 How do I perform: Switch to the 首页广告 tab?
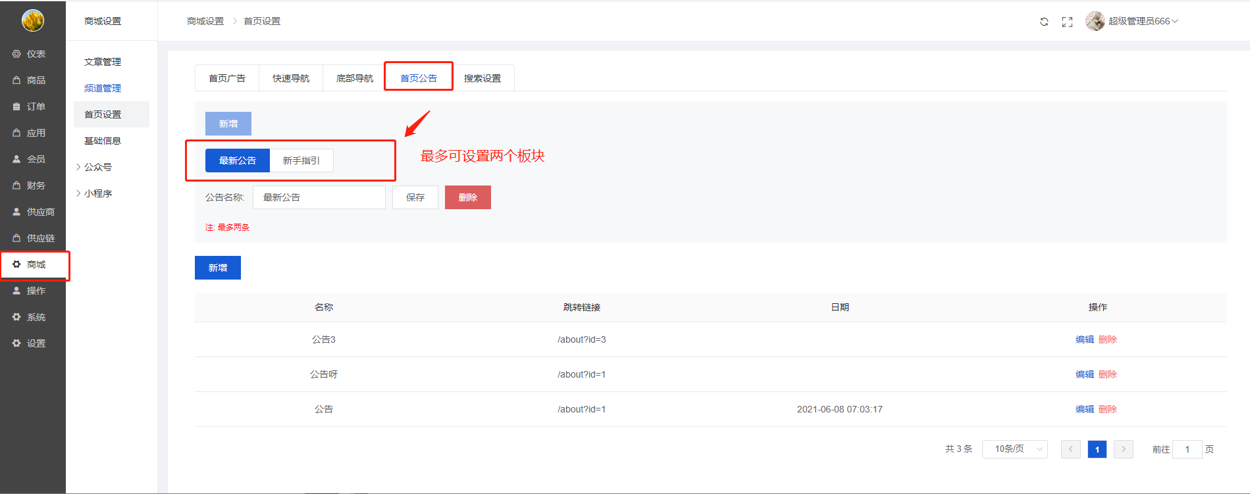point(226,78)
